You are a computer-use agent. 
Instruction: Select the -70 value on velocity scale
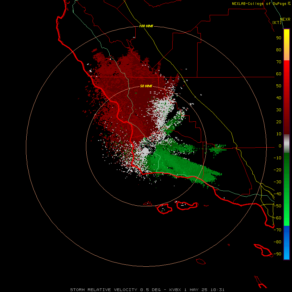pyautogui.click(x=277, y=230)
